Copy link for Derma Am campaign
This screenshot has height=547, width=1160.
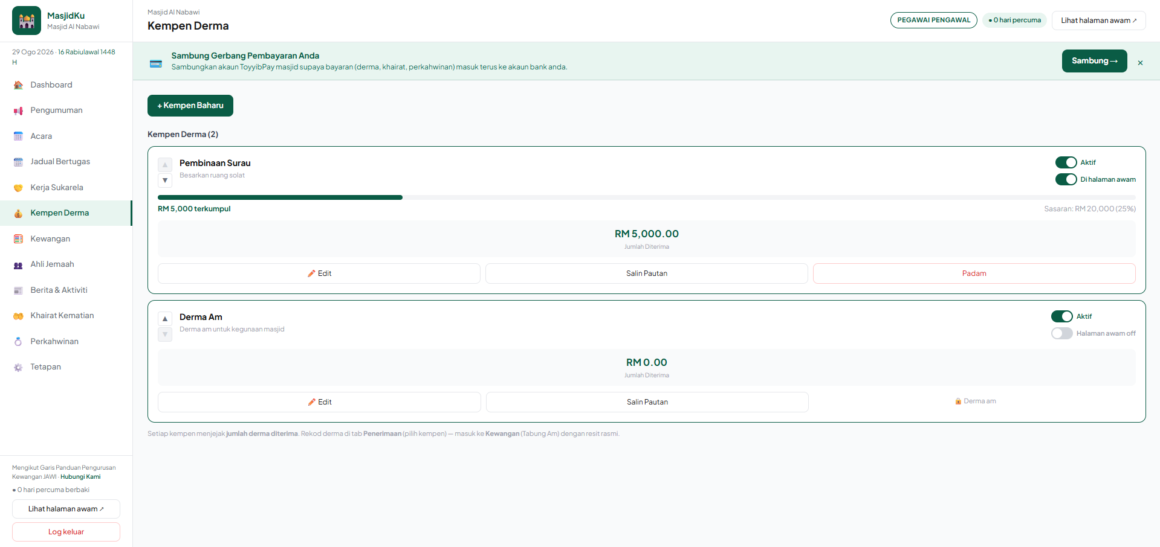tap(647, 402)
